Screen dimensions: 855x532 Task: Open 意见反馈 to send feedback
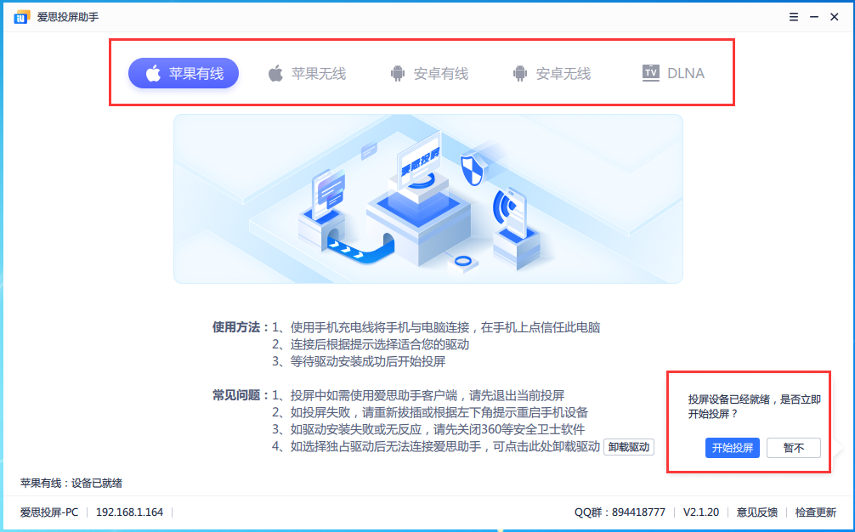pos(756,512)
